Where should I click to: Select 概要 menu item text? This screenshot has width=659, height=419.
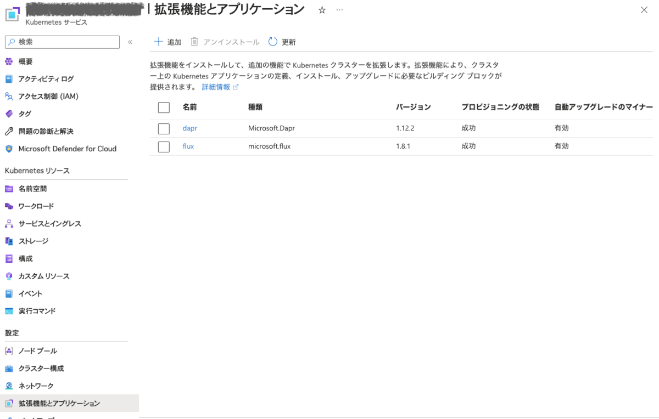point(26,61)
